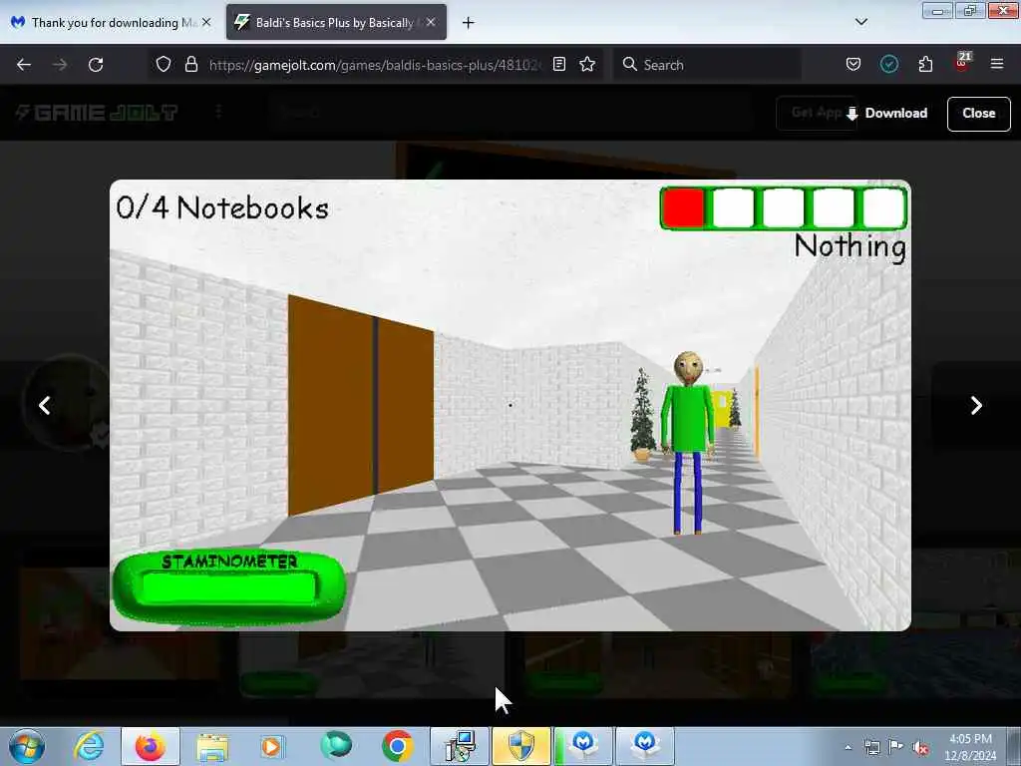Open the second Malwarebytes taskbar item
The image size is (1021, 766).
(645, 746)
